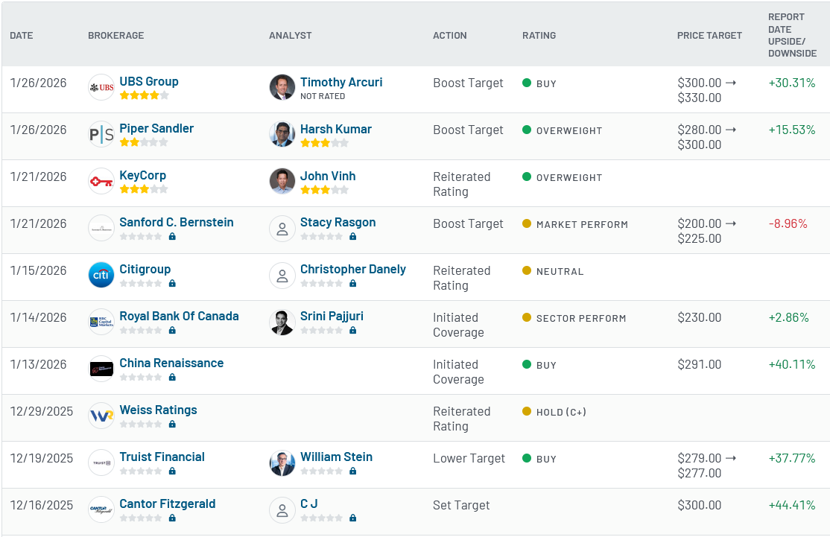Click John Vinh's profile photo
Image resolution: width=830 pixels, height=537 pixels.
click(x=282, y=182)
